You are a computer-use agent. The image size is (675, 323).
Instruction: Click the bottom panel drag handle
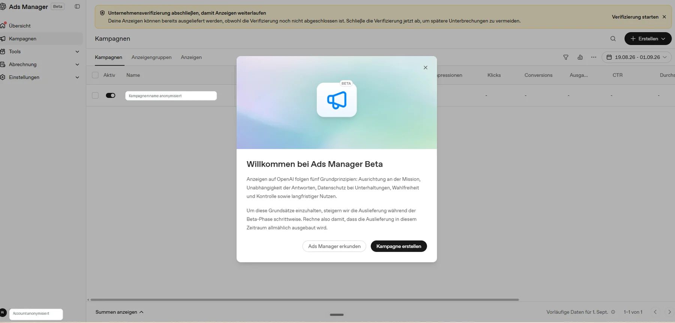[337, 315]
